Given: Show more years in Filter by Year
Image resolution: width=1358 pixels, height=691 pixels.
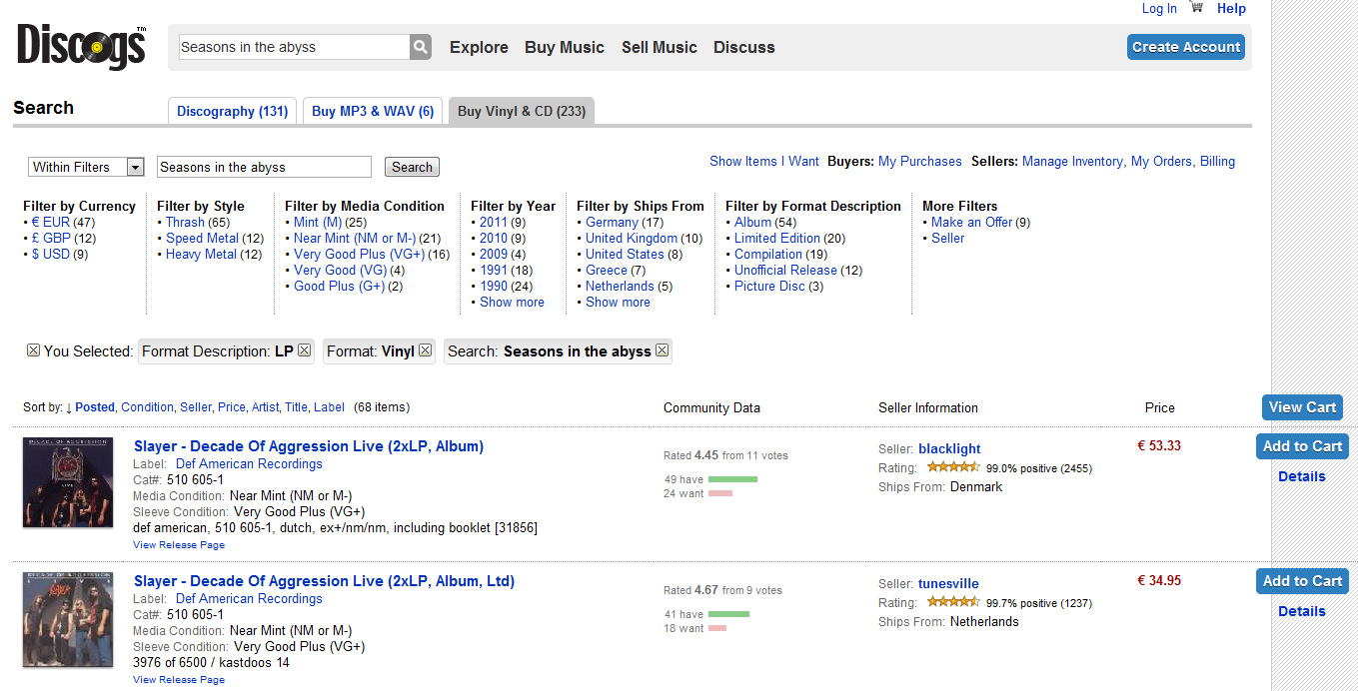Looking at the screenshot, I should click(x=512, y=302).
